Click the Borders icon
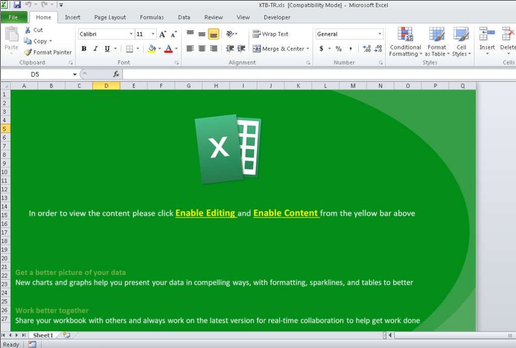The width and height of the screenshot is (516, 348). click(x=130, y=49)
